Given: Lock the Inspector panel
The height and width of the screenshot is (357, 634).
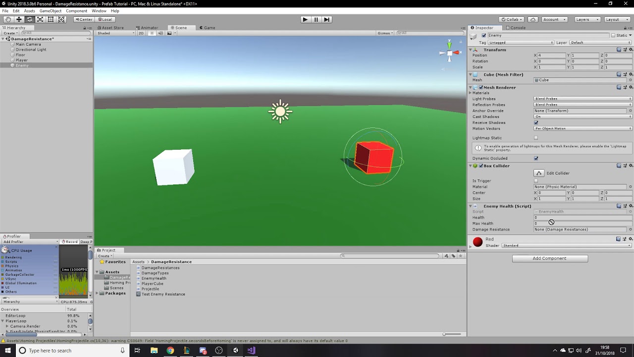Looking at the screenshot, I should [x=624, y=28].
